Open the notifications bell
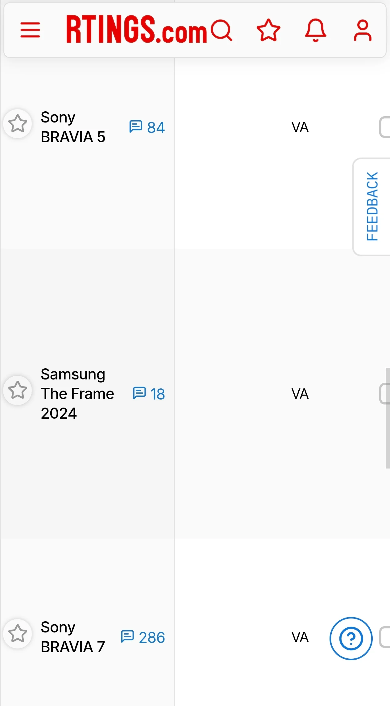 tap(315, 30)
